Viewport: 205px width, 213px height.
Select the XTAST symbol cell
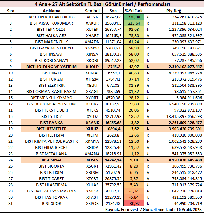pyautogui.click(x=92, y=197)
